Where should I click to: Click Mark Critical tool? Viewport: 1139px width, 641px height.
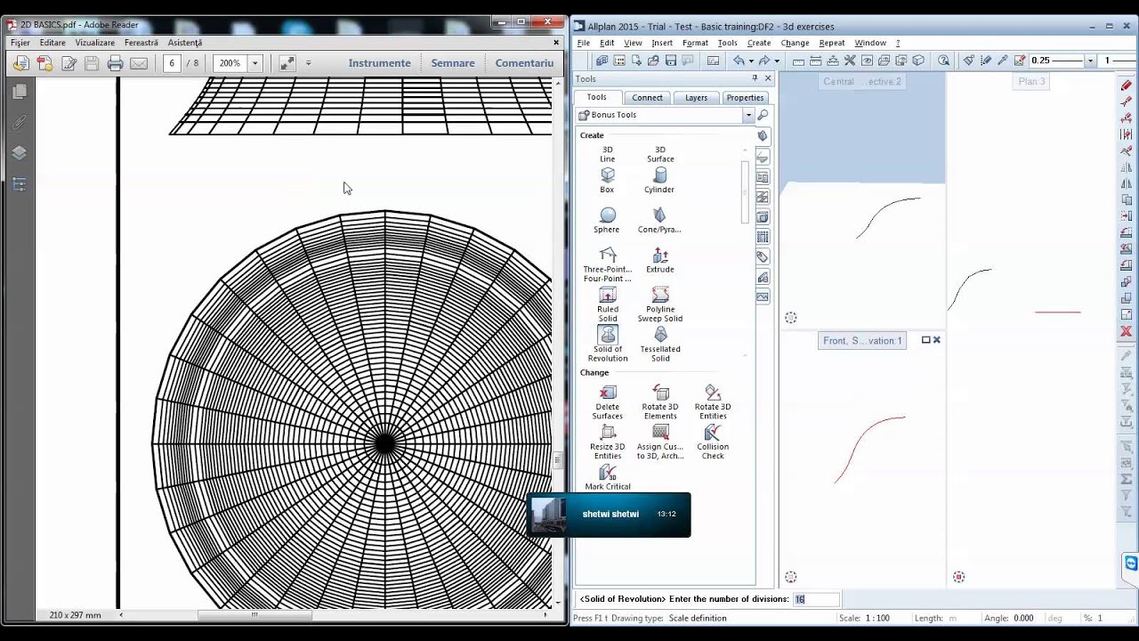pyautogui.click(x=608, y=477)
